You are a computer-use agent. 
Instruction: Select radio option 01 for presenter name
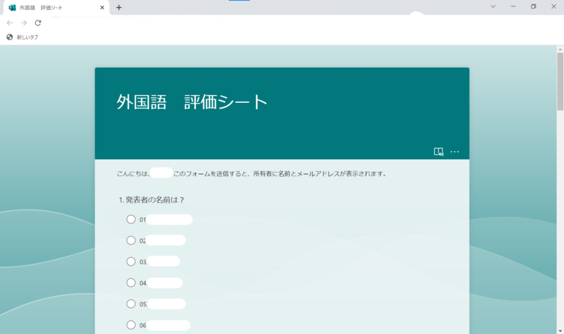coord(131,219)
